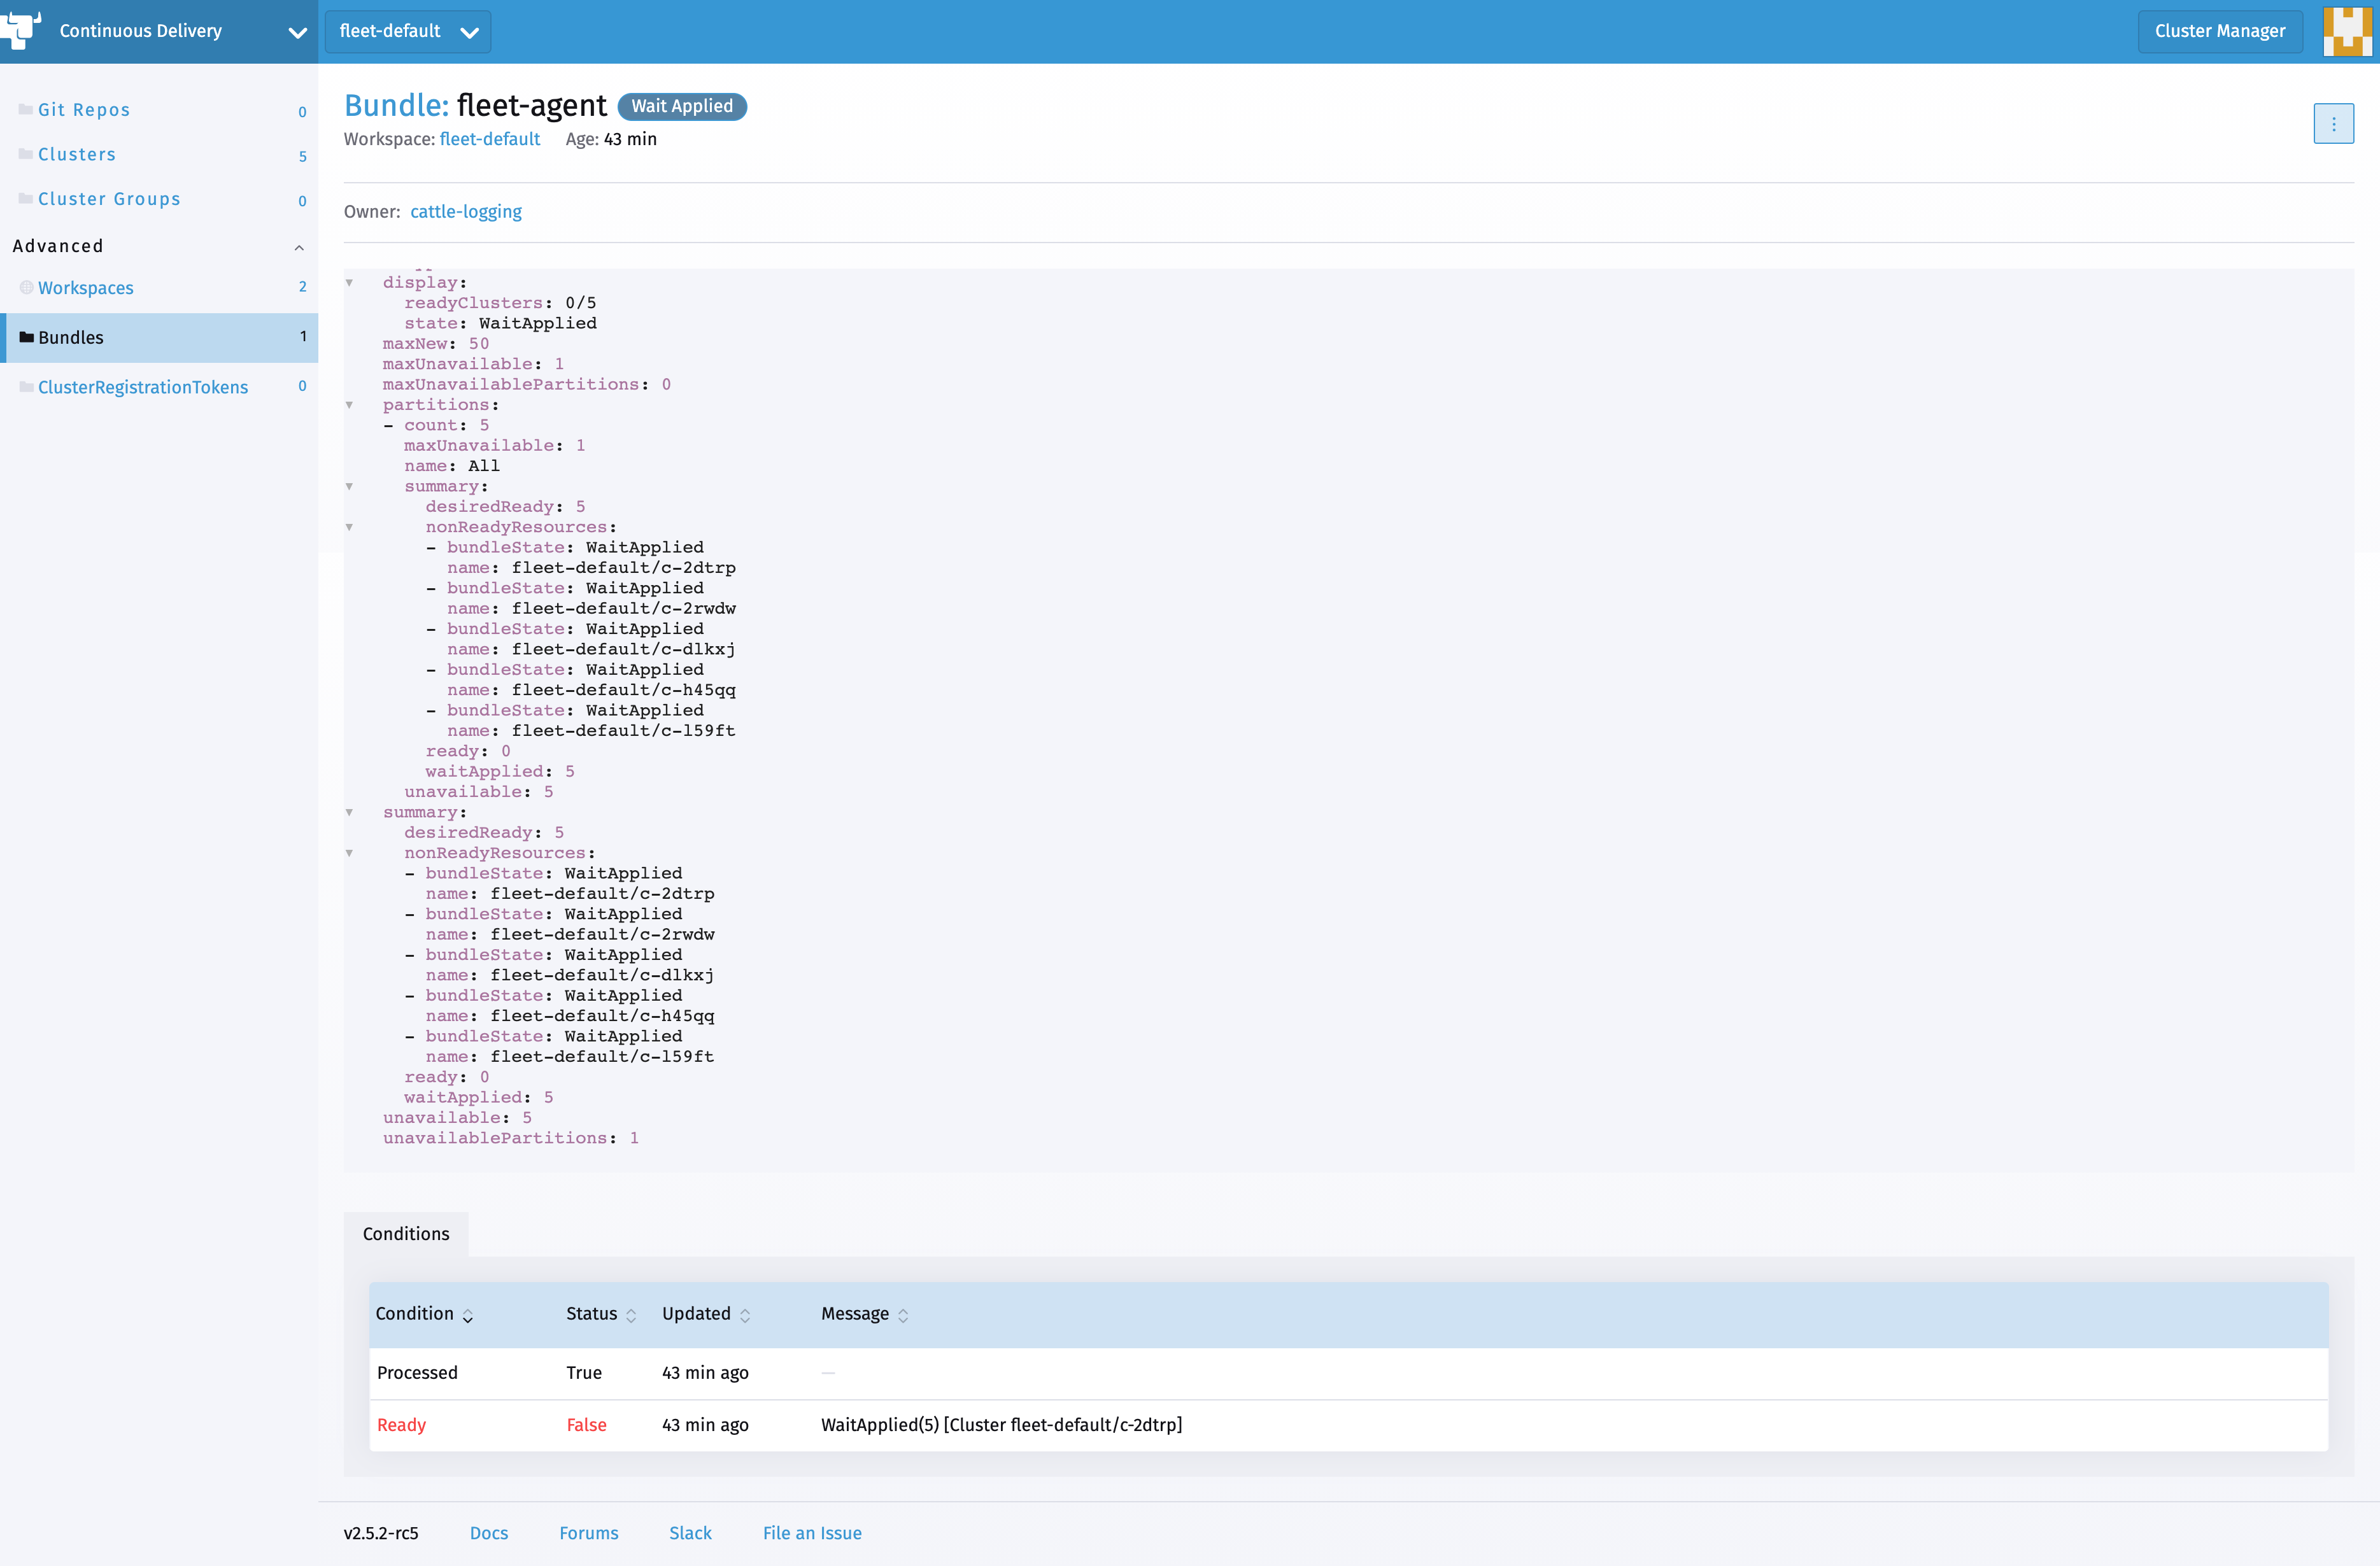Sort the Status column
This screenshot has width=2380, height=1566.
[631, 1315]
